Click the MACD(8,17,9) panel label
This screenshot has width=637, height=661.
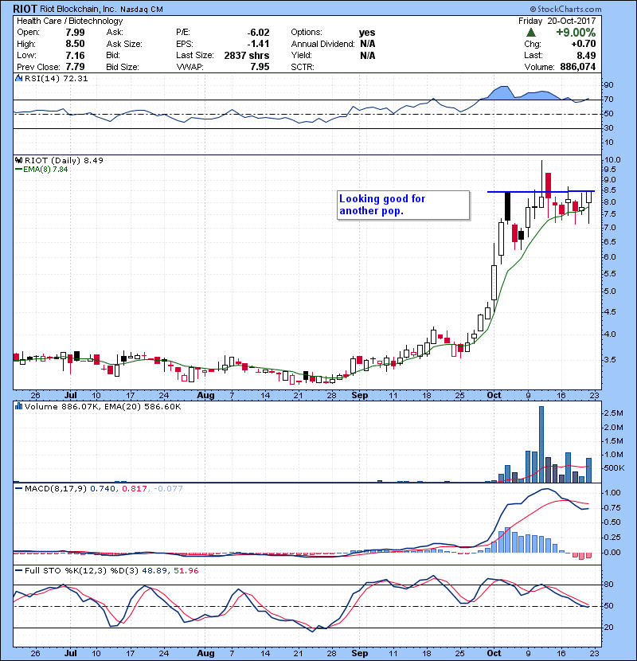(x=56, y=489)
